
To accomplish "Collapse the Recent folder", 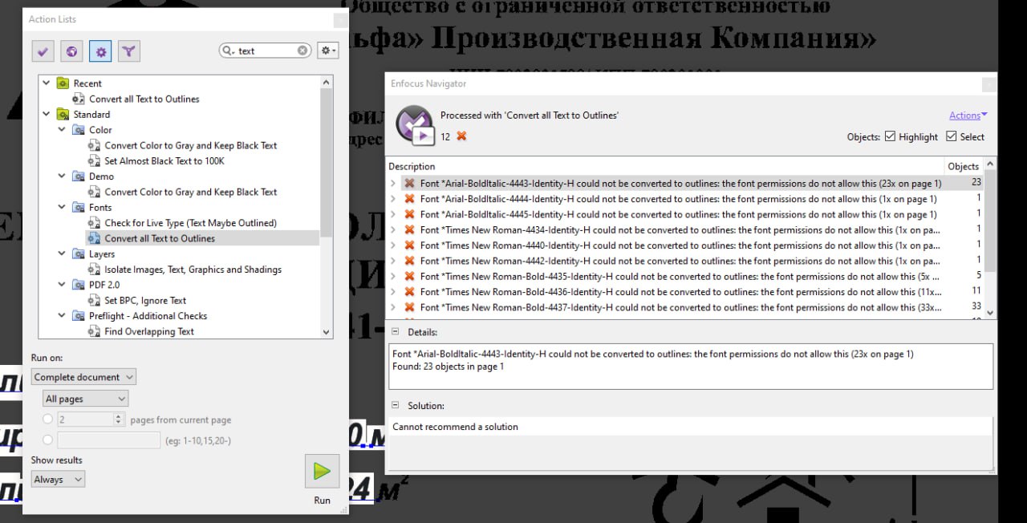I will (46, 83).
